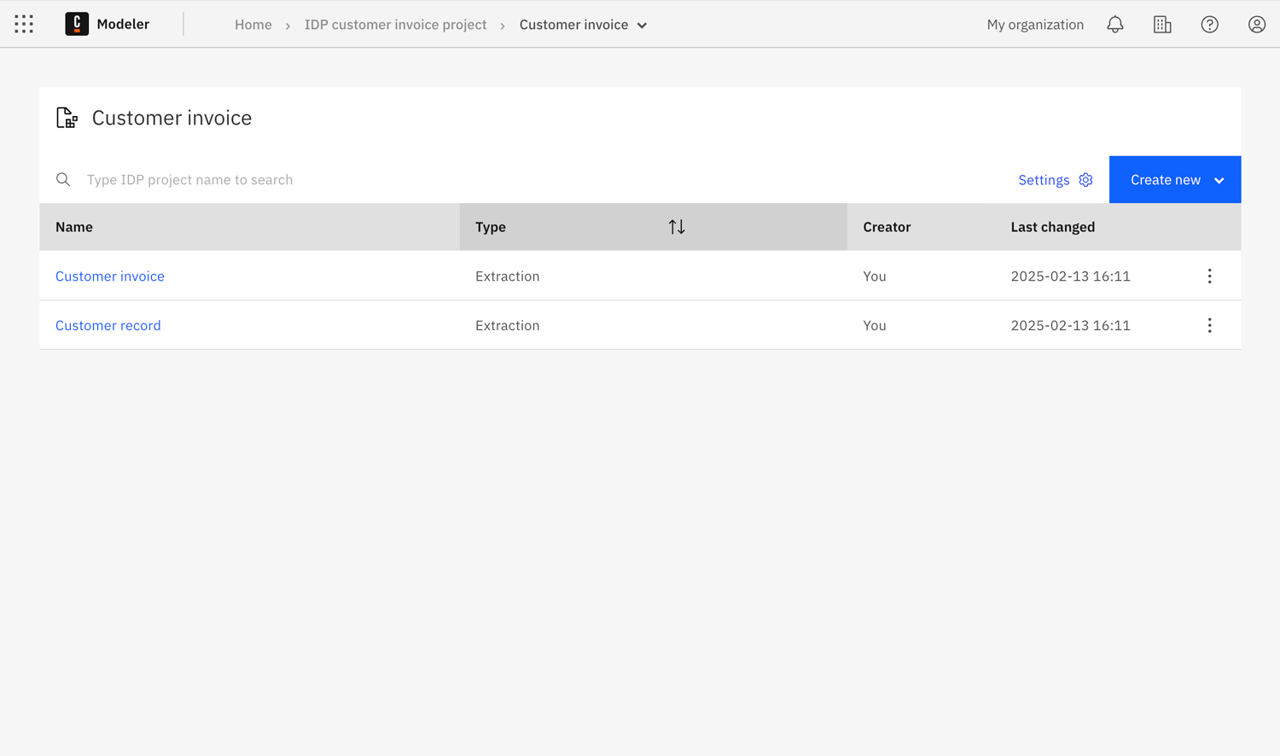This screenshot has height=756, width=1280.
Task: Open the app switcher grid icon
Action: click(23, 23)
